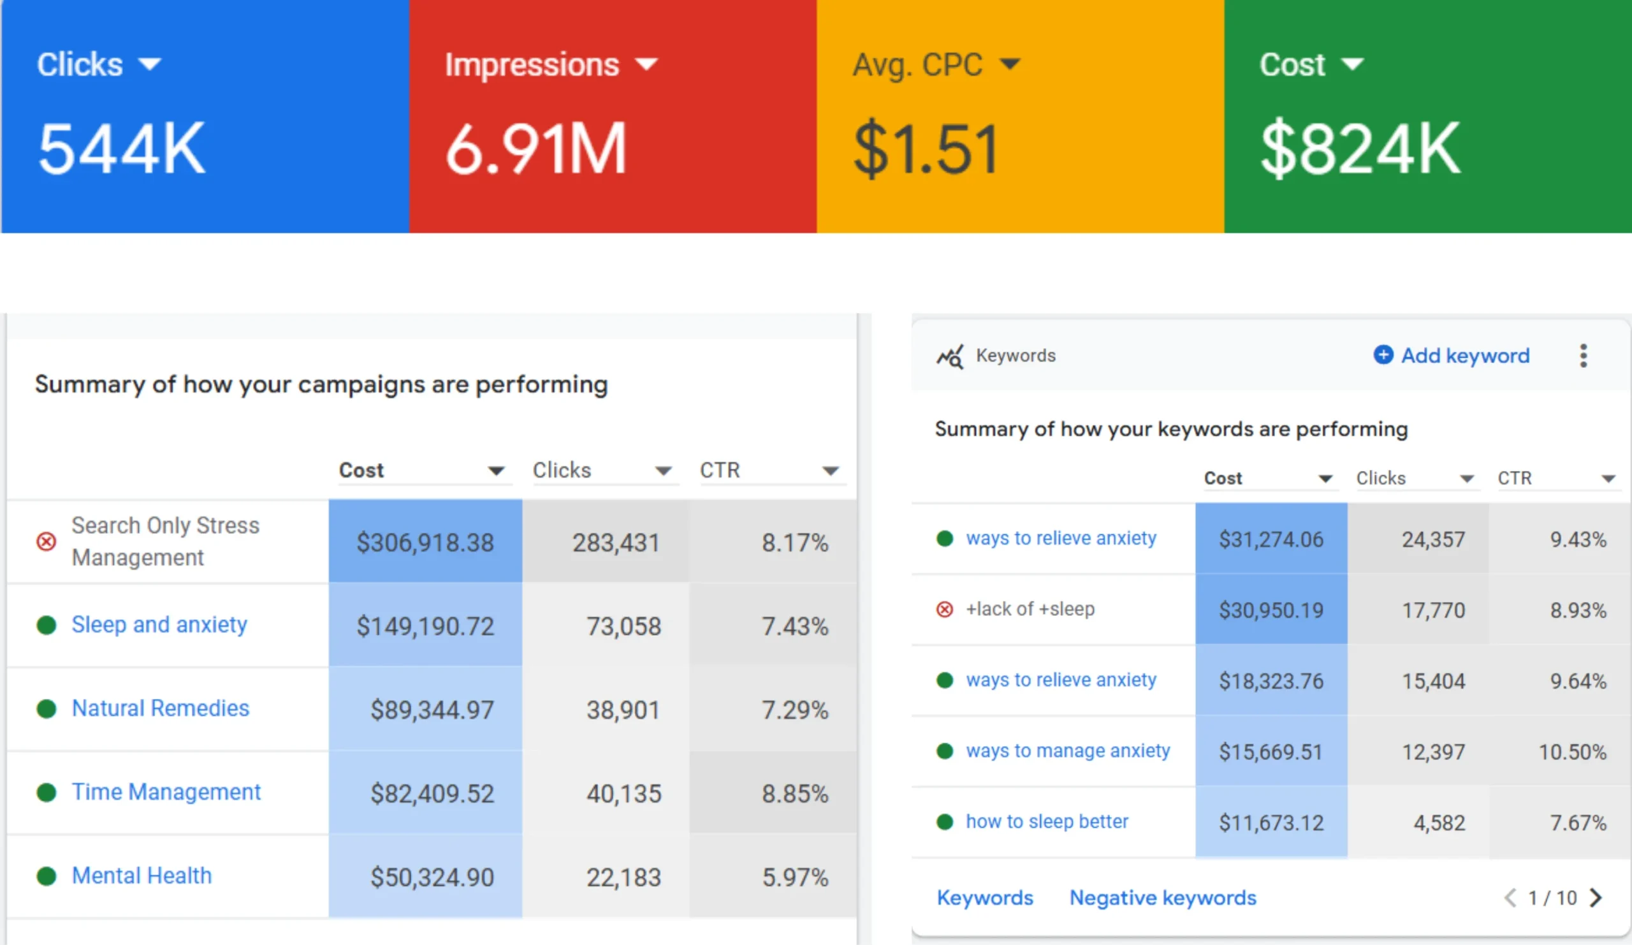This screenshot has height=945, width=1632.
Task: Open Cost metric dropdown in green tile
Action: (x=1352, y=64)
